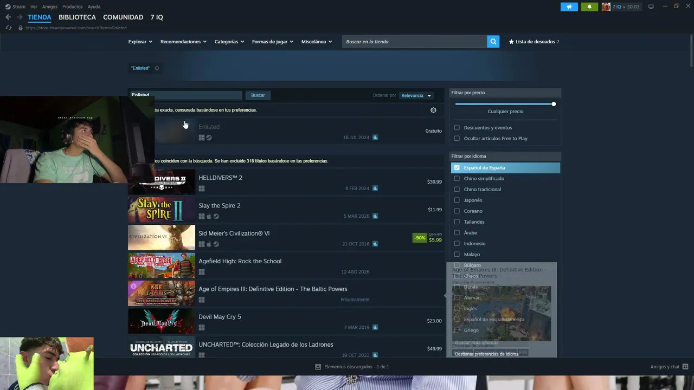Image resolution: width=694 pixels, height=390 pixels.
Task: Open the Relevancia sort dropdown
Action: click(x=416, y=95)
